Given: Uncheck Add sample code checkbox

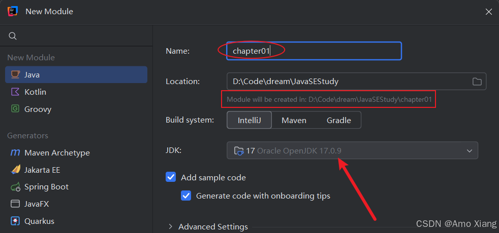Looking at the screenshot, I should (x=171, y=178).
